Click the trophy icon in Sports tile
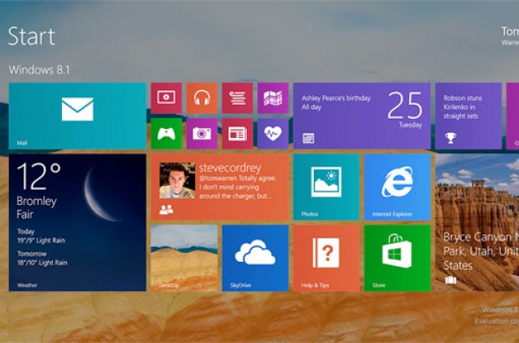Viewport: 519px width, 343px height. pyautogui.click(x=450, y=137)
